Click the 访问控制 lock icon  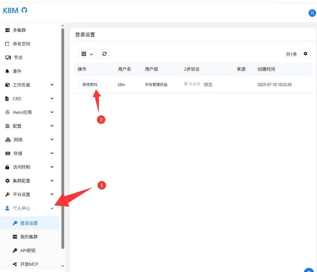coord(7,167)
